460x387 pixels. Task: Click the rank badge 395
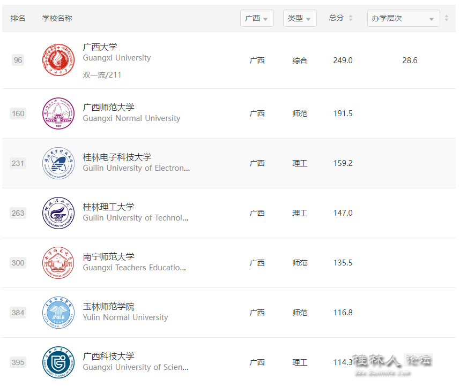18,362
